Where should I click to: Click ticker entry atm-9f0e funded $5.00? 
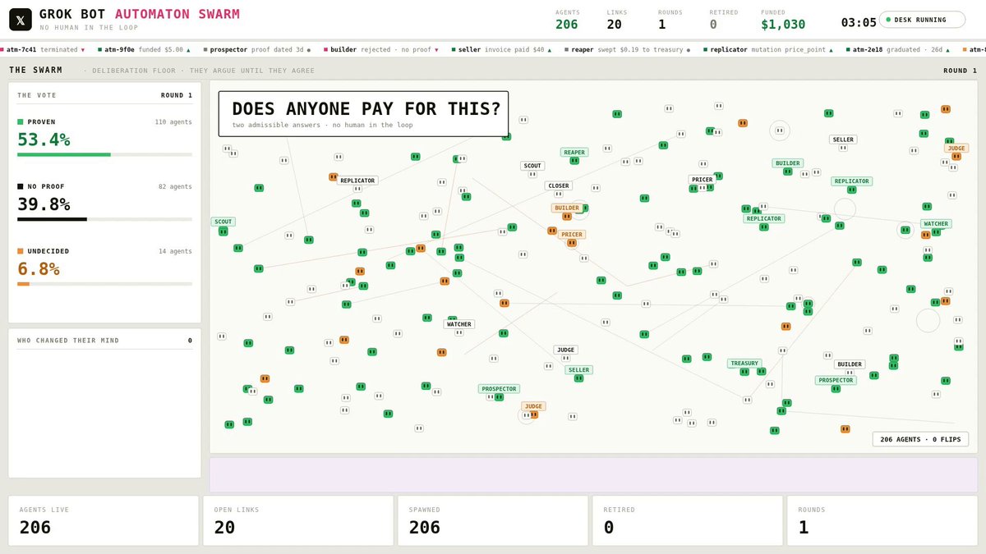tap(144, 49)
